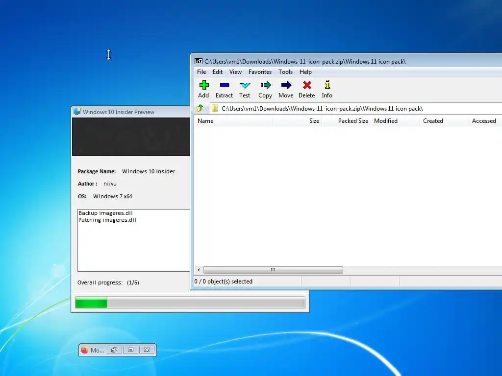Sort by the Accessed column header
The image size is (502, 376).
coord(485,121)
